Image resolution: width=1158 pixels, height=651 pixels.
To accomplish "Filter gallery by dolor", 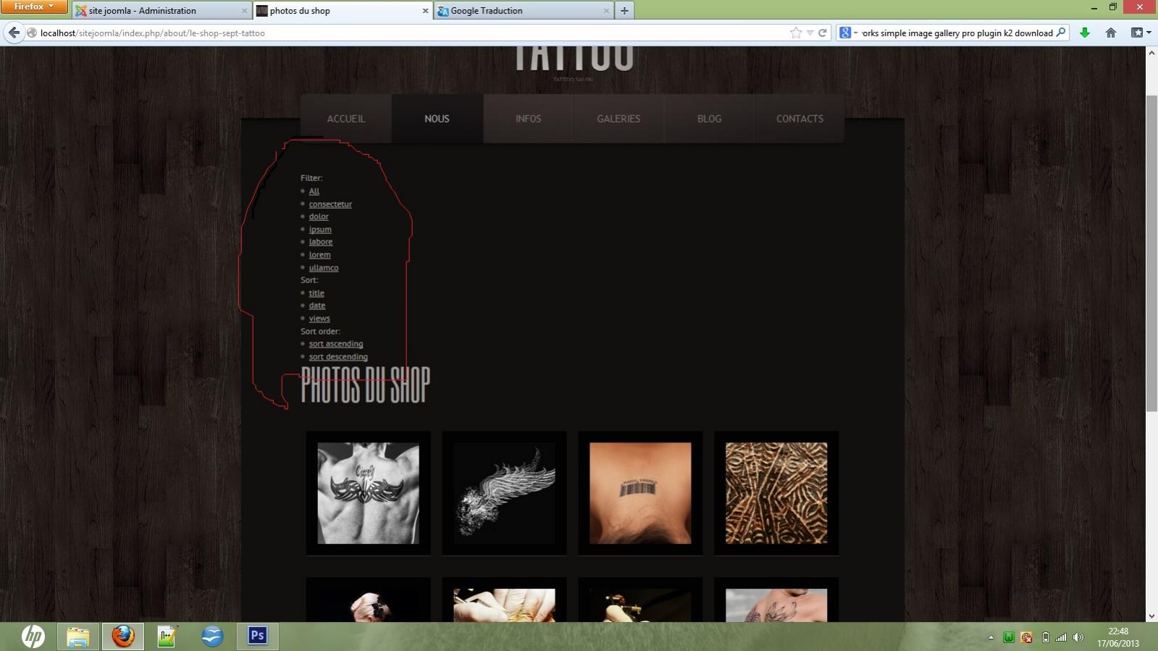I will pos(319,217).
